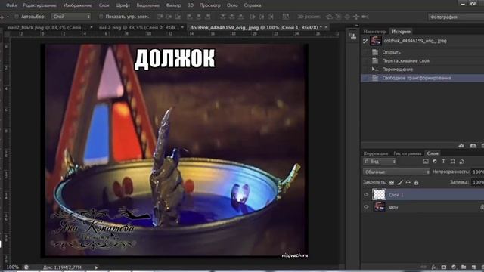Click the Непрозрачность value field
This screenshot has width=484, height=272.
pos(477,172)
